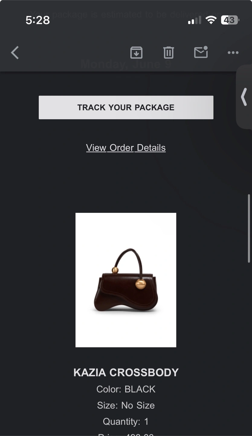252x436 pixels.
Task: Tap the 5:28 clock in status bar
Action: [x=38, y=20]
